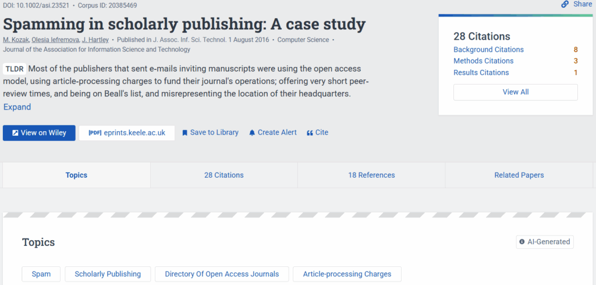Open Methods Citations link
This screenshot has height=285, width=596.
(x=483, y=61)
